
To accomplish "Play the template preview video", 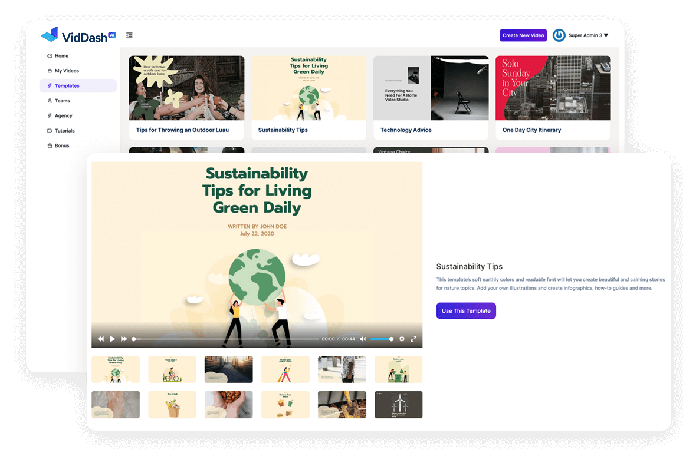I will click(x=113, y=339).
